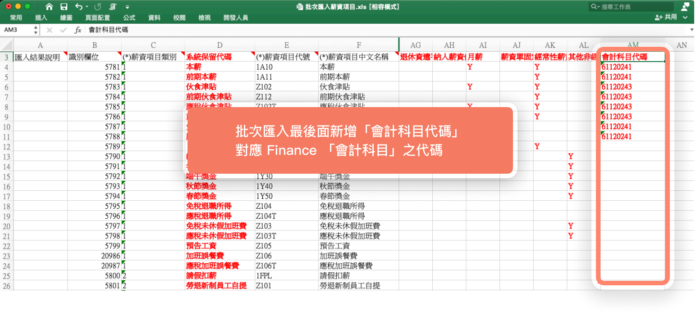
Task: Collapse the ribbon using the chevron beside 共用
Action: pyautogui.click(x=685, y=18)
